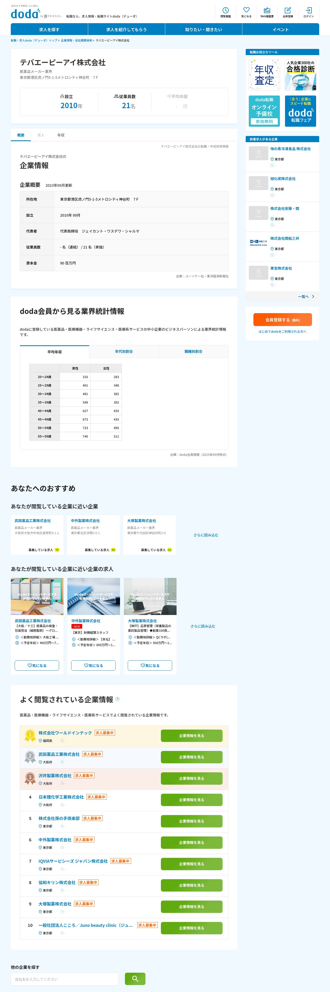This screenshot has height=992, width=330.
Task: Click the gold rank 1 medal icon
Action: click(x=30, y=736)
